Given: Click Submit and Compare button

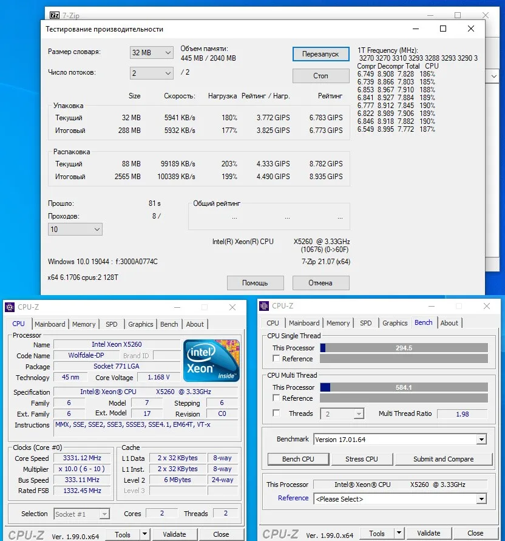Looking at the screenshot, I should (x=444, y=459).
